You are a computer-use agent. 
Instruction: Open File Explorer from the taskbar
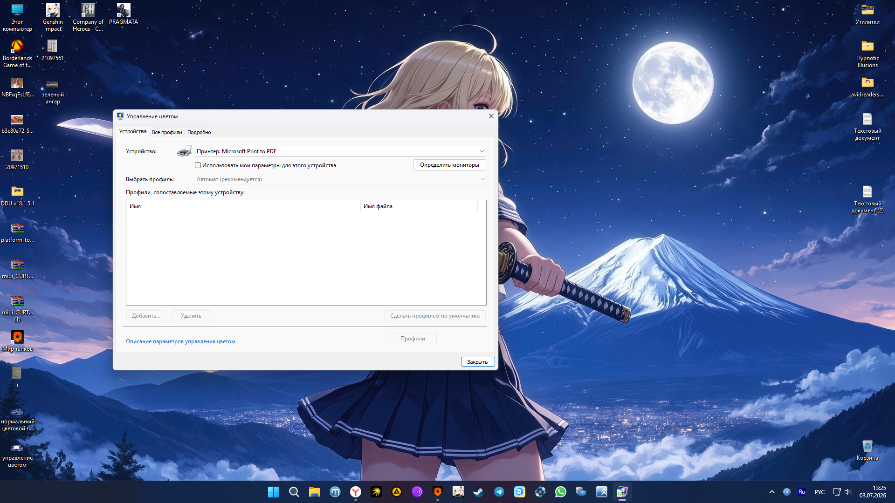(x=314, y=492)
